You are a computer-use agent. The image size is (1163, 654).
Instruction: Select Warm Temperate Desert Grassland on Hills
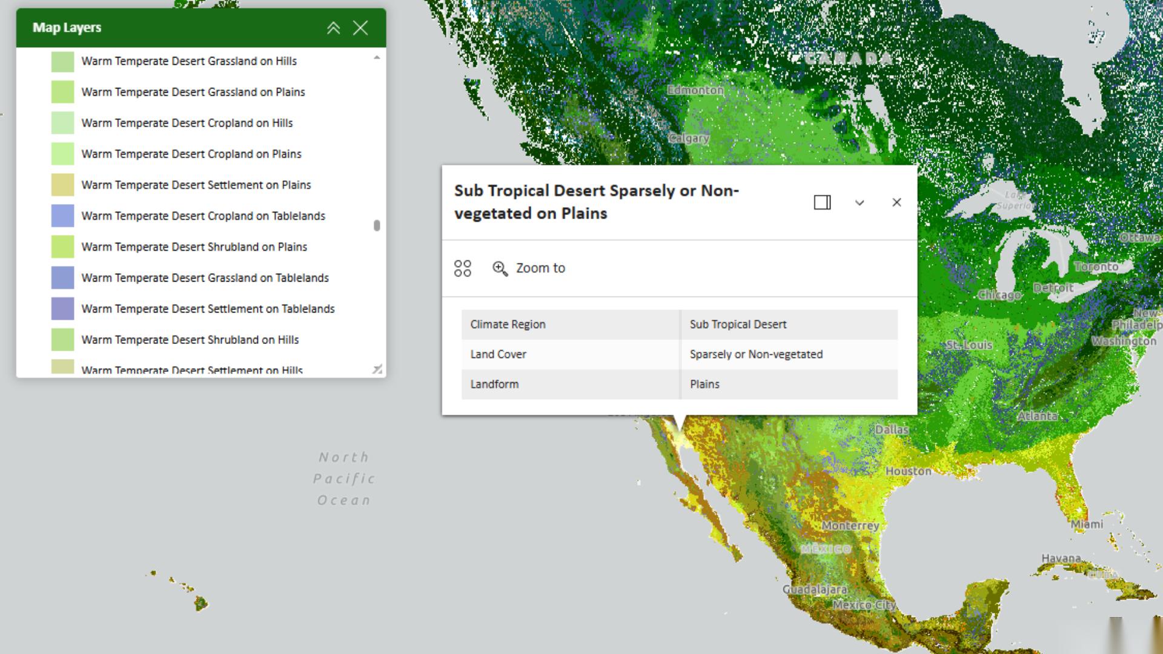[x=189, y=61]
